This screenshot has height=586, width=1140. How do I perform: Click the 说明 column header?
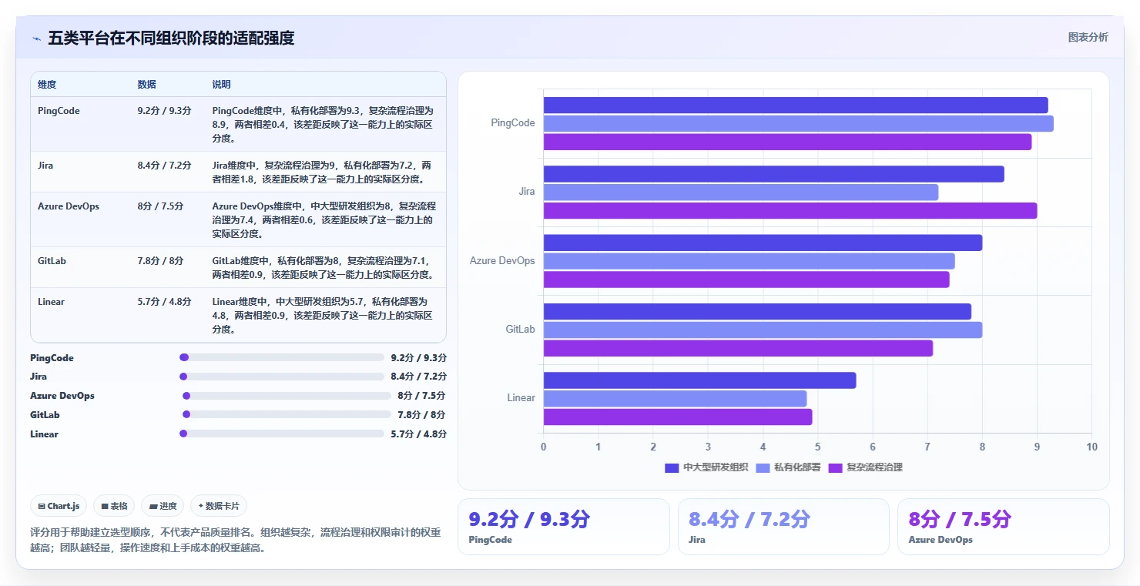222,85
